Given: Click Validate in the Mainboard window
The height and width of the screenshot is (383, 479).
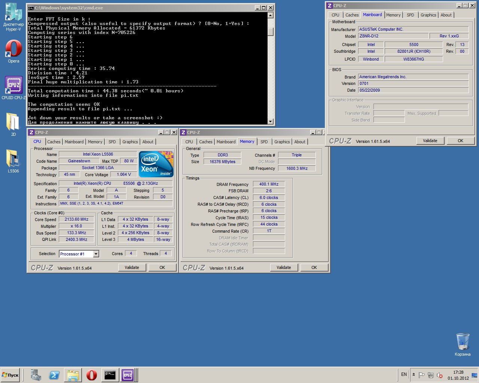Looking at the screenshot, I should 430,141.
